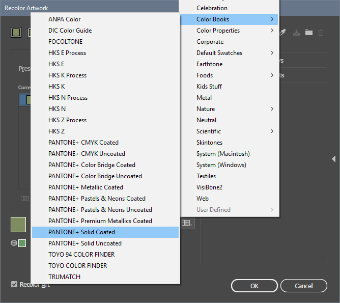Choose Web from the library menu

point(230,199)
